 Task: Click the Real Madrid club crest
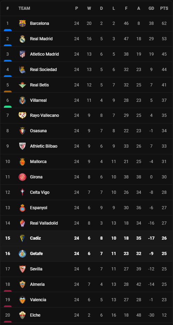(22, 39)
